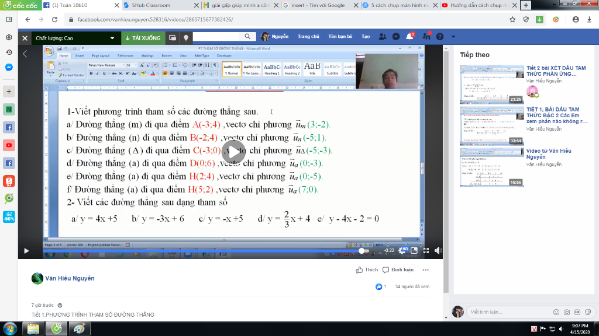Screen dimensions: 599x336
Task: Enter fullscreen mode on the video
Action: pyautogui.click(x=426, y=250)
